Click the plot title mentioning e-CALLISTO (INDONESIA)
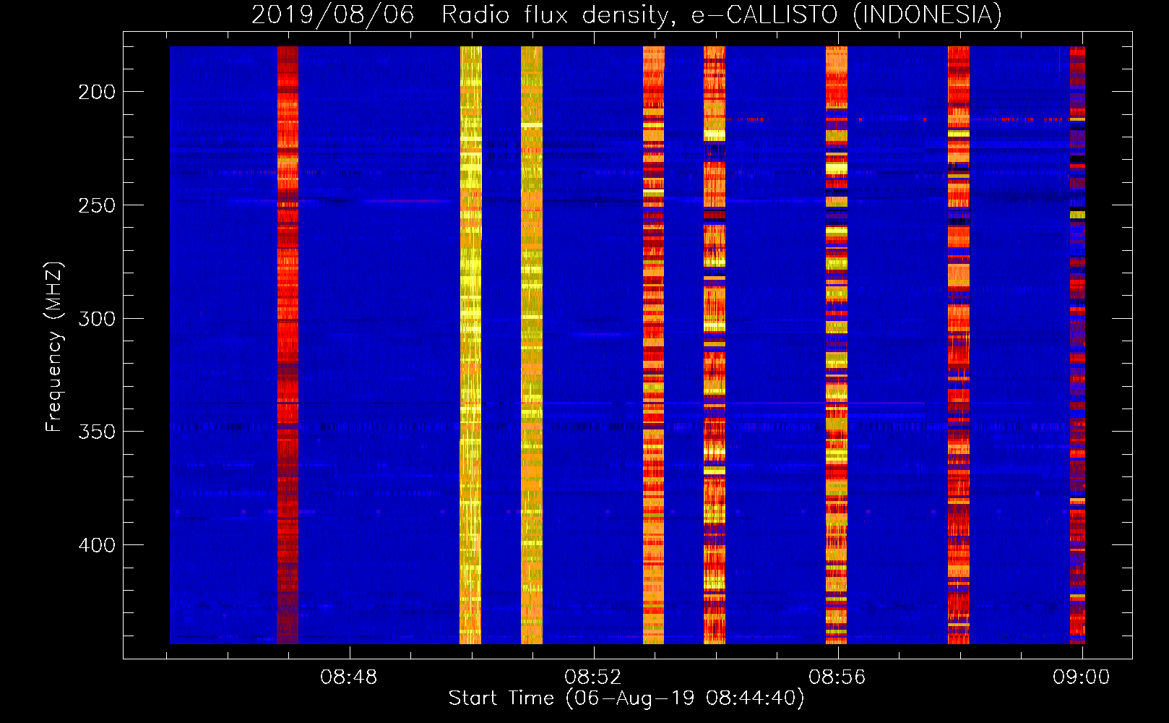 626,14
